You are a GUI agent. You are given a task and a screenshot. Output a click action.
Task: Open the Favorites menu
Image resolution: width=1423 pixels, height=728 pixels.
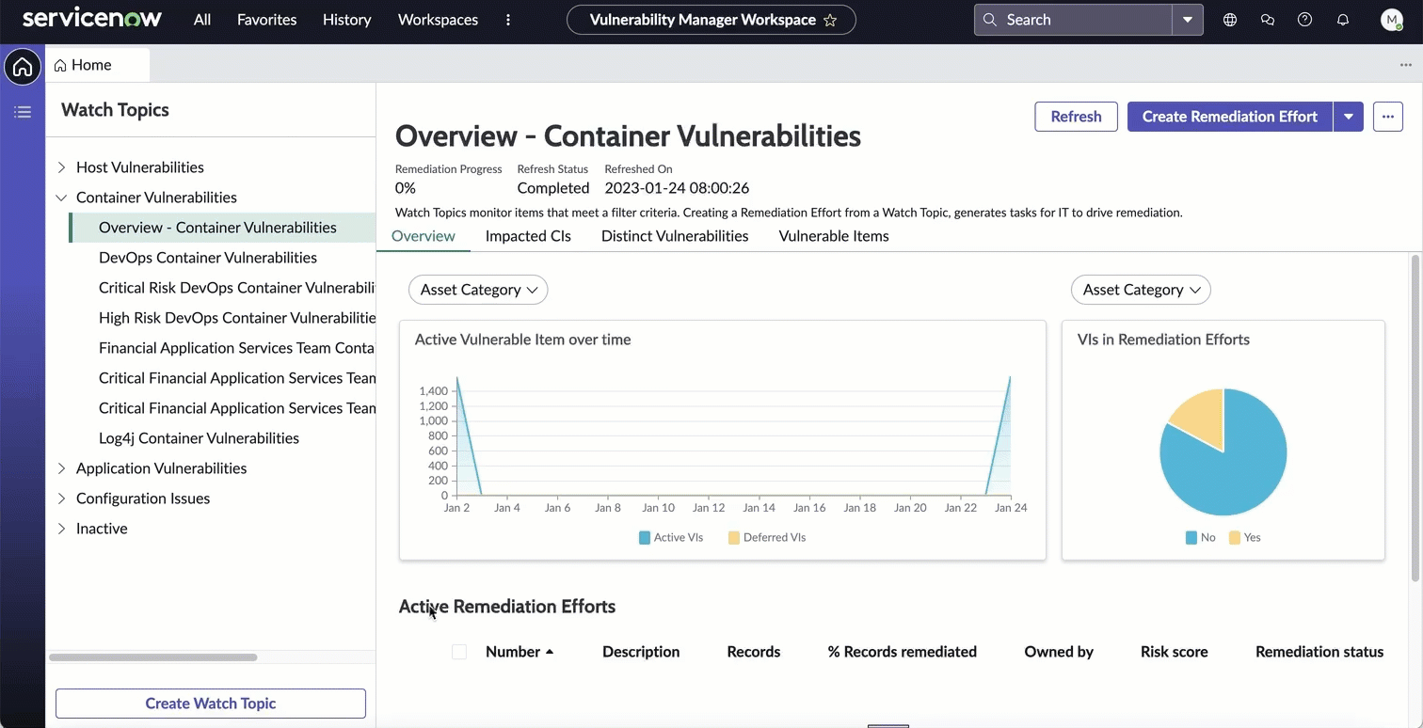[267, 20]
